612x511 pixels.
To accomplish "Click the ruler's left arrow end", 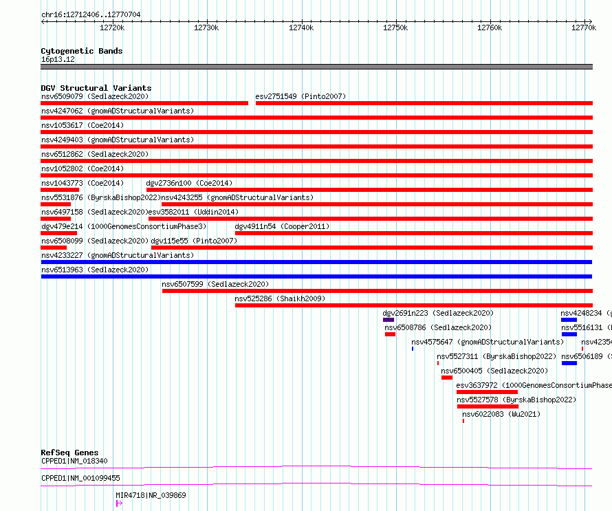I will (43, 21).
